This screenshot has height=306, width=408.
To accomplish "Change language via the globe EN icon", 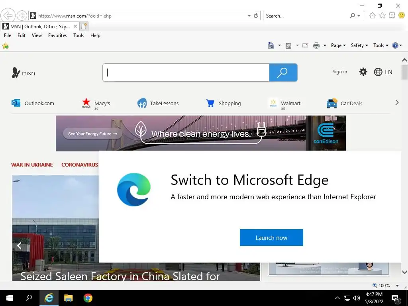I will pos(383,72).
